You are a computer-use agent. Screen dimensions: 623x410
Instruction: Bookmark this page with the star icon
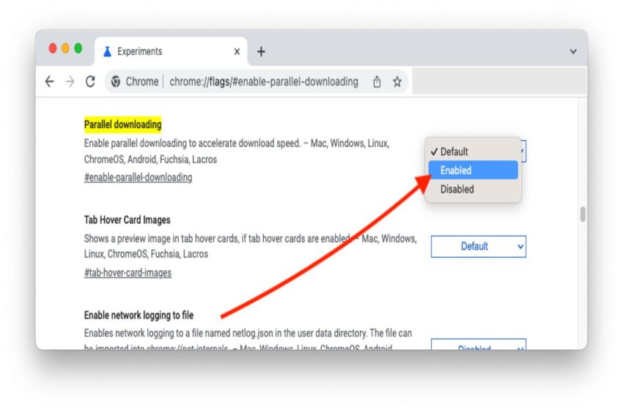(x=397, y=82)
